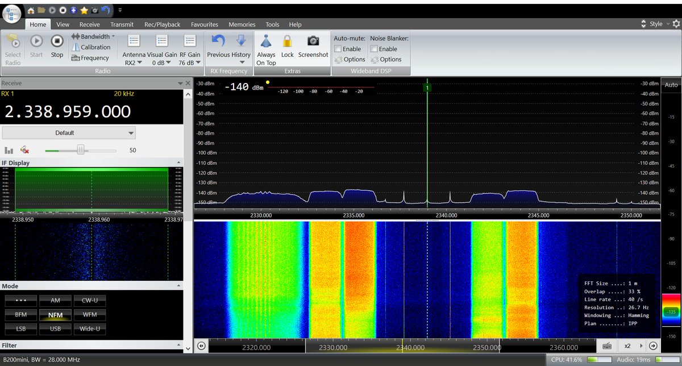This screenshot has width=682, height=366.
Task: Stop the radio with the Stop button
Action: 57,45
